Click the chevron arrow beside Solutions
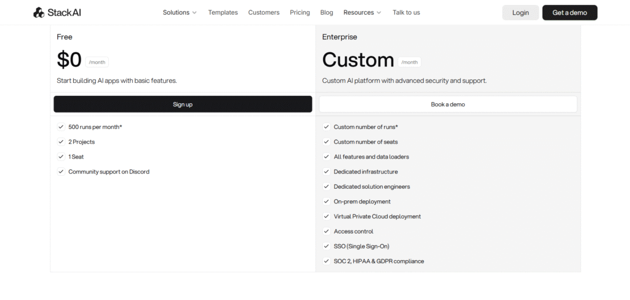 pyautogui.click(x=194, y=13)
